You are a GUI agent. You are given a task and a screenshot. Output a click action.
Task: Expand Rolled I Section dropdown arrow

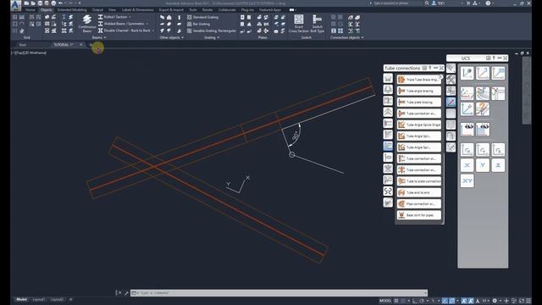130,17
